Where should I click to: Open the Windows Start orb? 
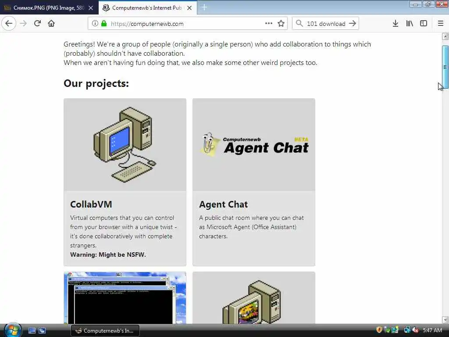click(13, 330)
